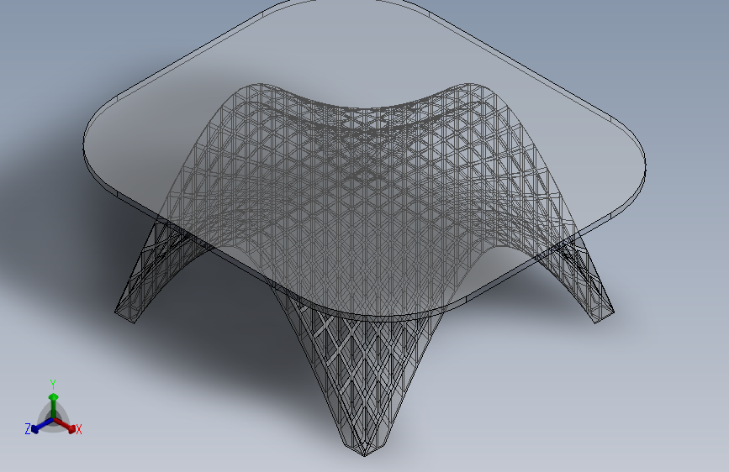This screenshot has height=472, width=729.
Task: Click the red X axis of the orientation triad
Action: click(65, 425)
